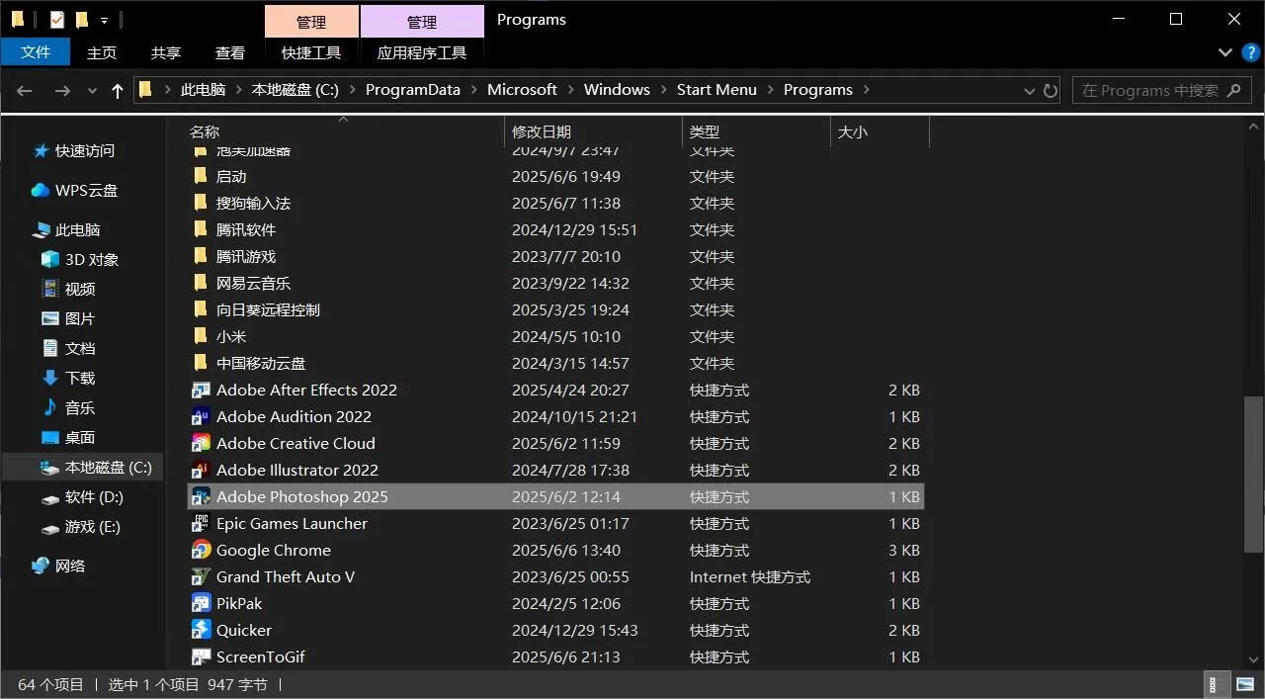Expand the ribbon with the chevron
The height and width of the screenshot is (699, 1265).
(1225, 52)
